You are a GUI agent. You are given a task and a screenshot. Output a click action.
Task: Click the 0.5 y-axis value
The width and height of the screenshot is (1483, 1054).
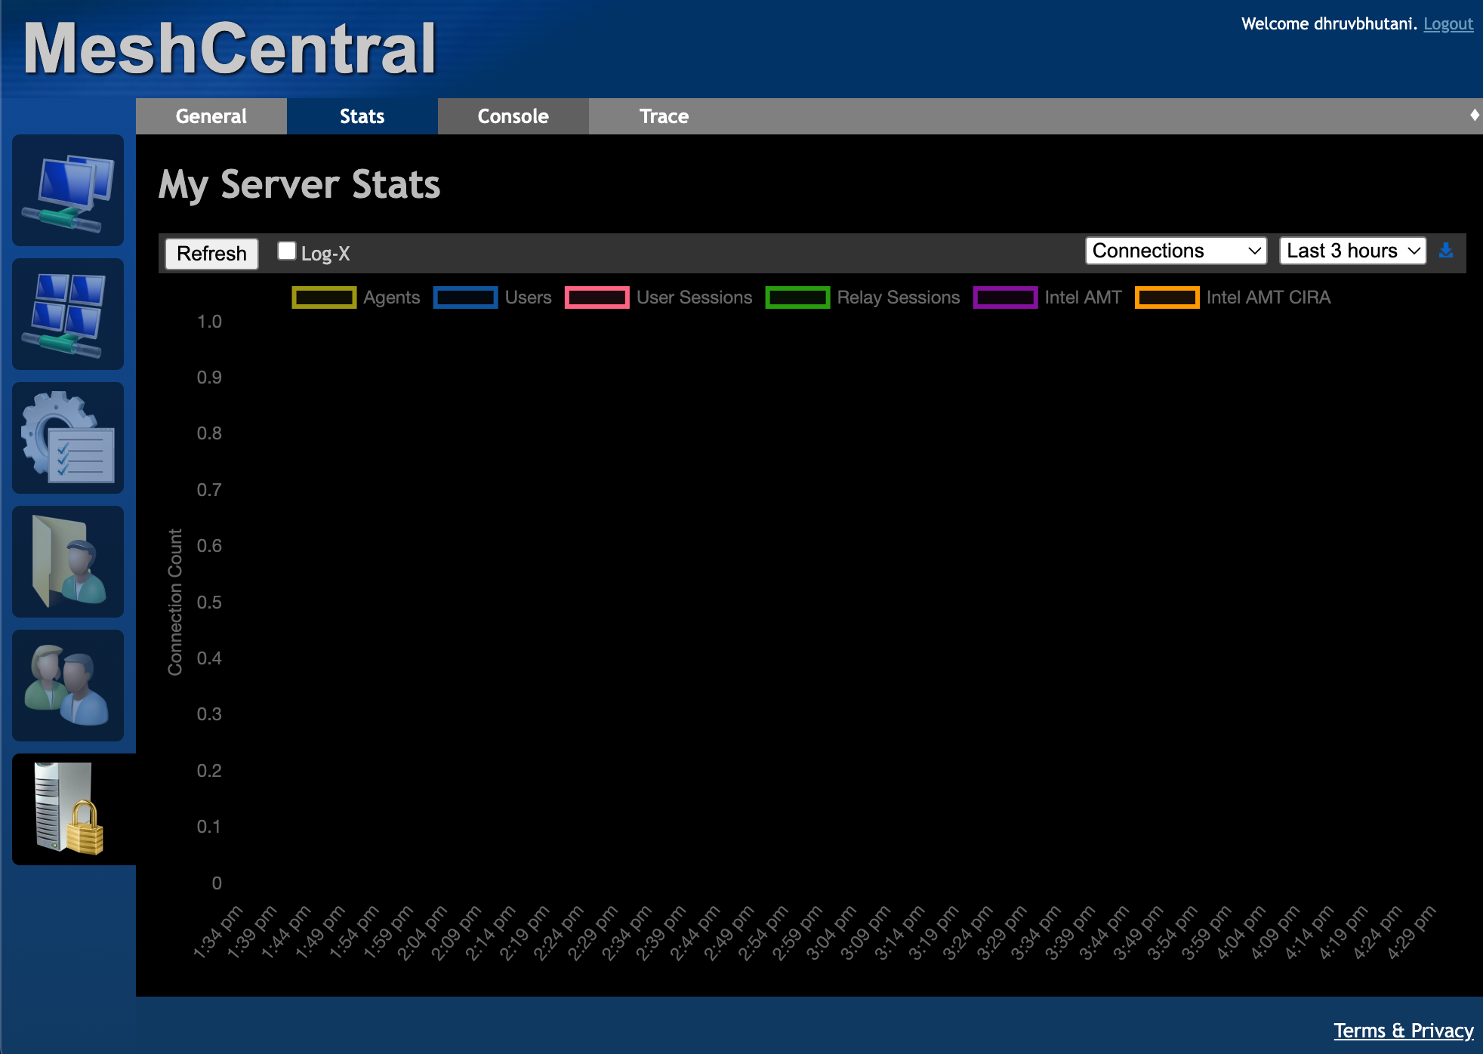[209, 603]
